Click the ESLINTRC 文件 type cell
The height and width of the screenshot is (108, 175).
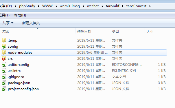(x=124, y=71)
